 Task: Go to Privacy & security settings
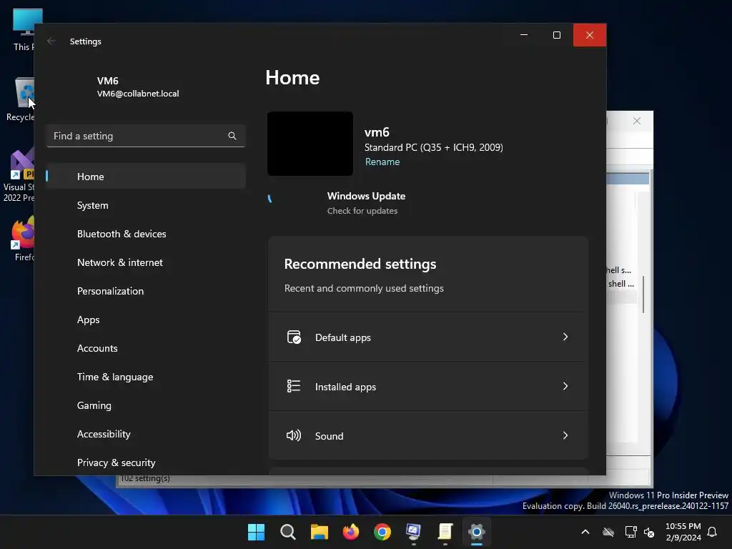(146, 463)
